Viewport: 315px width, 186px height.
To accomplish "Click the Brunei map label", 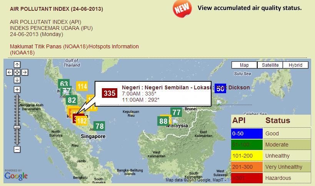I will 190,109.
